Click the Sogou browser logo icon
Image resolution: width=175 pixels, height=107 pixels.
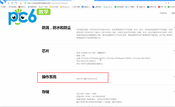3,2
